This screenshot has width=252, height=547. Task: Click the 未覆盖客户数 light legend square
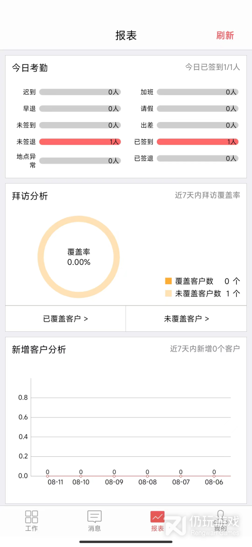click(x=169, y=293)
